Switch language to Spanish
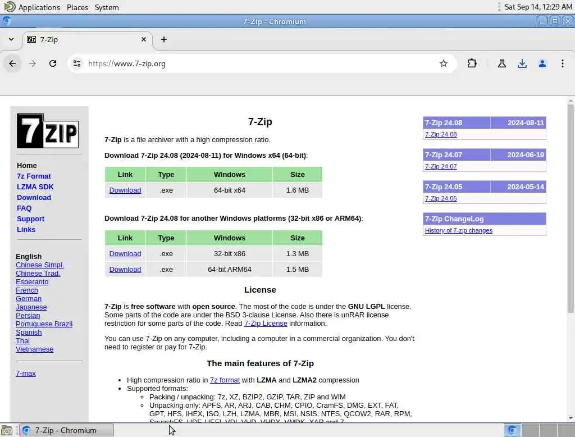Viewport: 575px width, 437px height. click(29, 333)
